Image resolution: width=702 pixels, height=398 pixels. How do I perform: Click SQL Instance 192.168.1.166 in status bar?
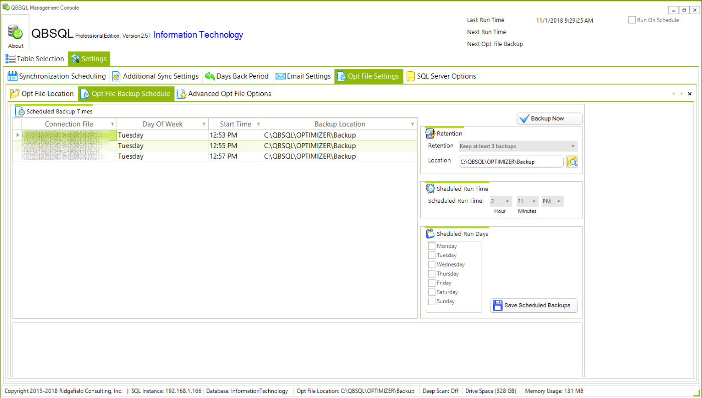(166, 391)
